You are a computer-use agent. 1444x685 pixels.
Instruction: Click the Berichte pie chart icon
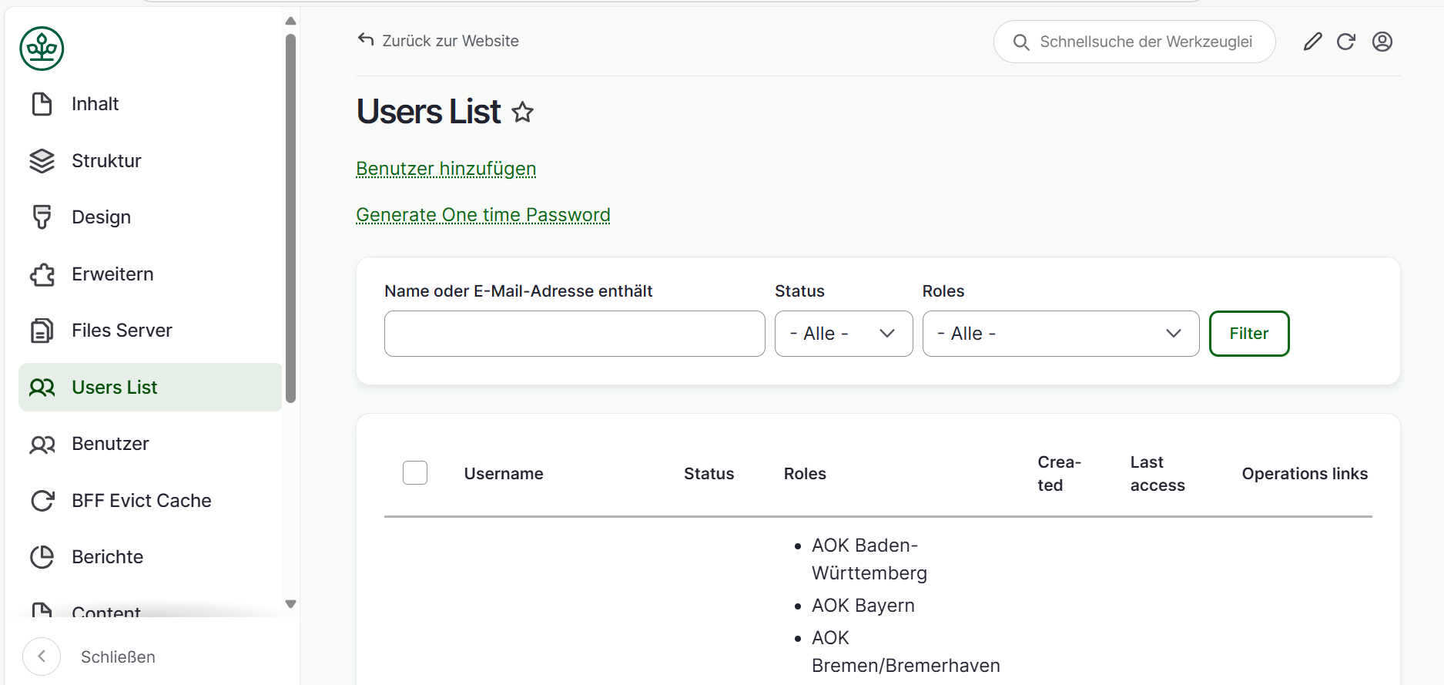(42, 557)
